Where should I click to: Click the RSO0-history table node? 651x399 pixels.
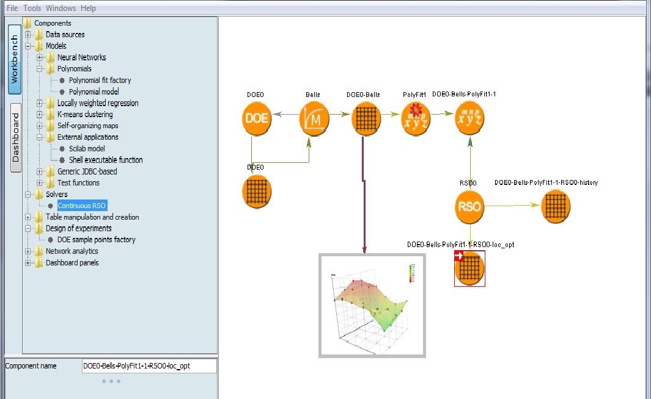pyautogui.click(x=556, y=206)
